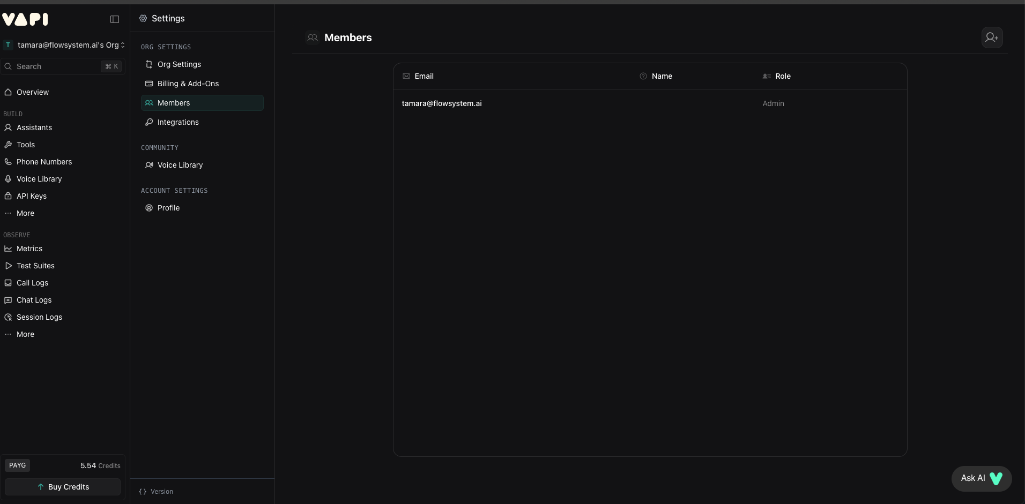Open the organization switcher dropdown
Viewport: 1025px width, 504px height.
65,45
